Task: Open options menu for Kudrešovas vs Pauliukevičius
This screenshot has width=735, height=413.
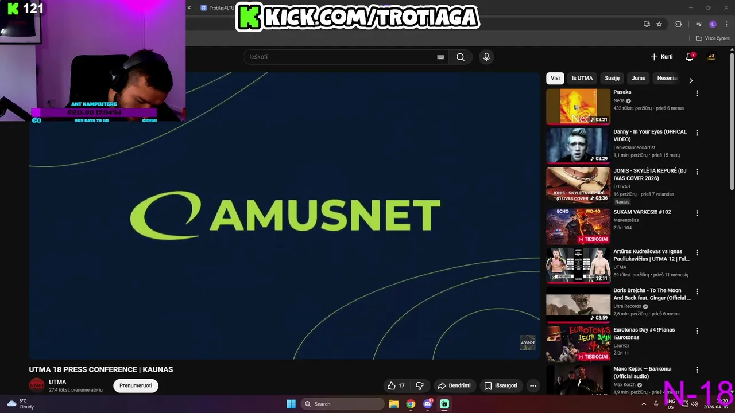Action: [697, 252]
